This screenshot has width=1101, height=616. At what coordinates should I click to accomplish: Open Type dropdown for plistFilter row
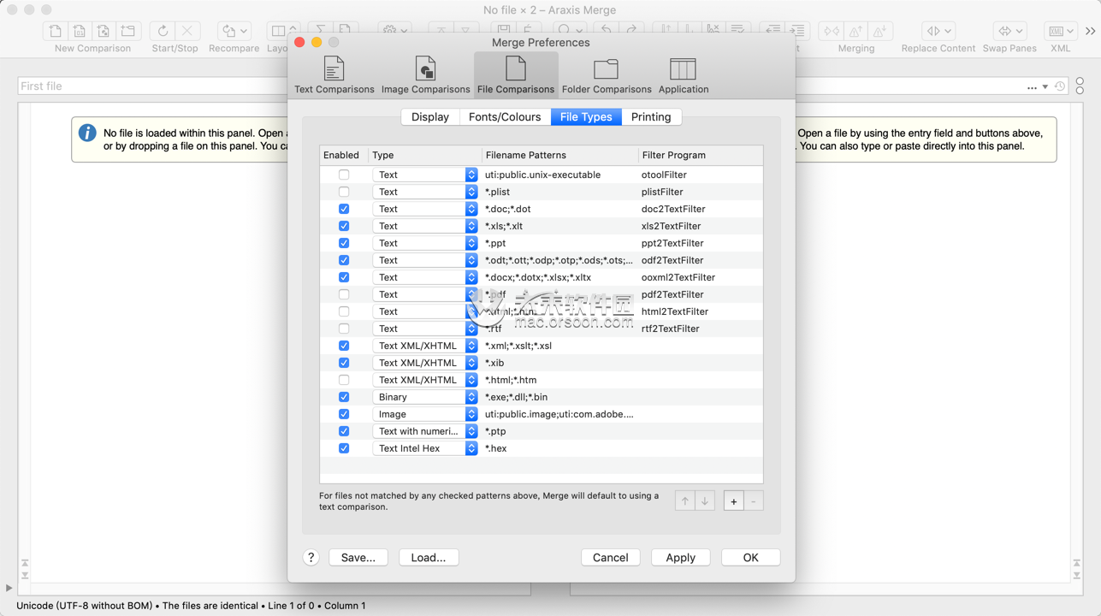point(425,192)
